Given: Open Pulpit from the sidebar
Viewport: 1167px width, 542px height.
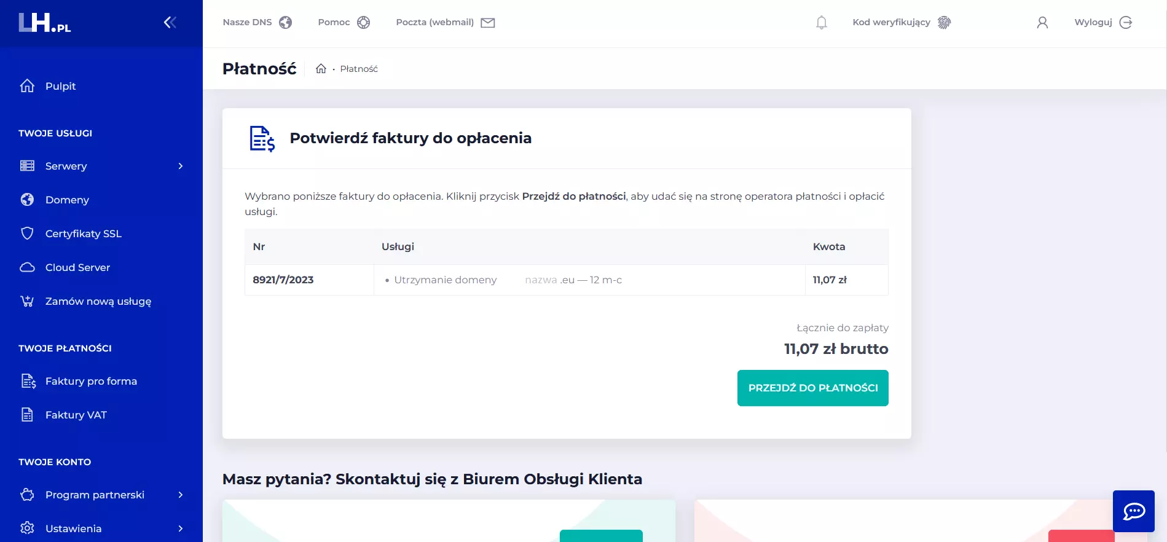Looking at the screenshot, I should (x=60, y=86).
